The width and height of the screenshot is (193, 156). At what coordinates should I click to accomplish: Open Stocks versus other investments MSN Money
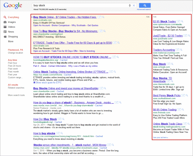pos(70,145)
